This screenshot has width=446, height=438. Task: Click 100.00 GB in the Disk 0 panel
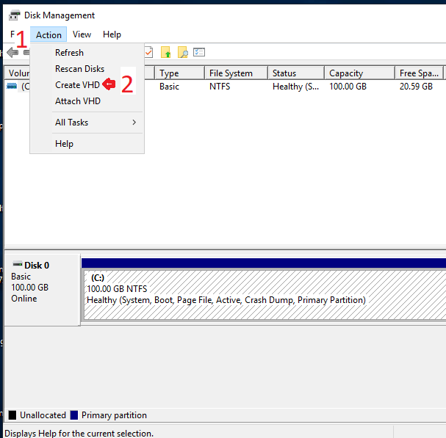pyautogui.click(x=30, y=288)
